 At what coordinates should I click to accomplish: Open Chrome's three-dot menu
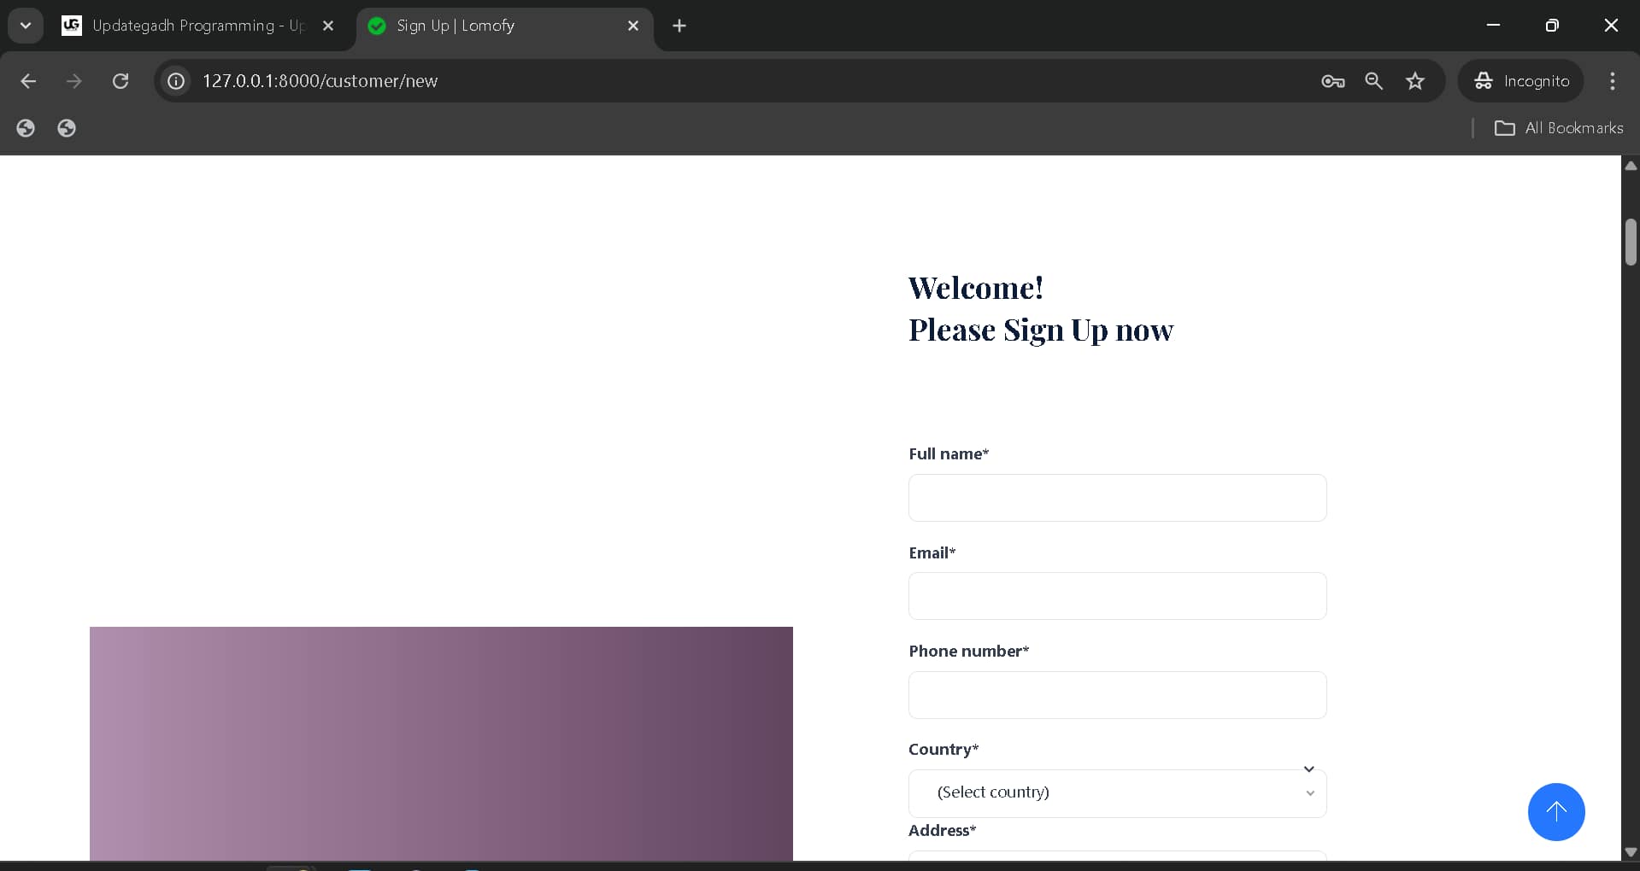click(1612, 80)
